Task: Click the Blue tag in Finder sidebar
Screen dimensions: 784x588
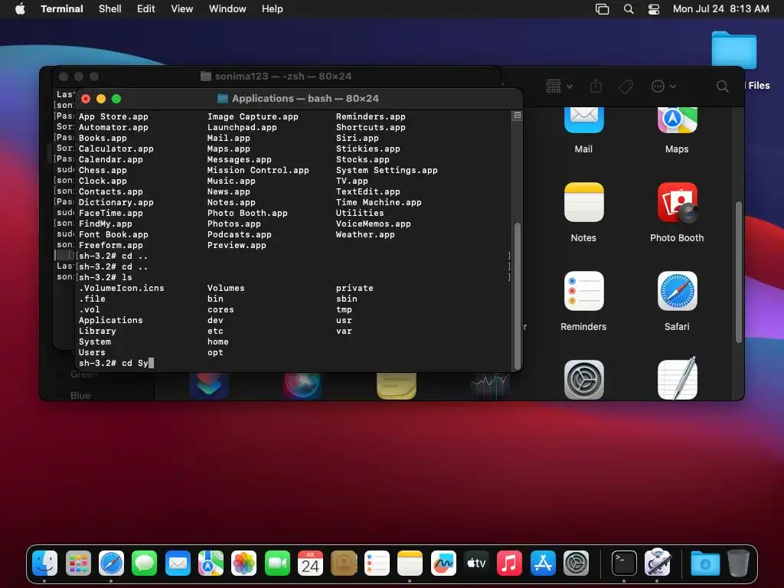Action: point(80,396)
